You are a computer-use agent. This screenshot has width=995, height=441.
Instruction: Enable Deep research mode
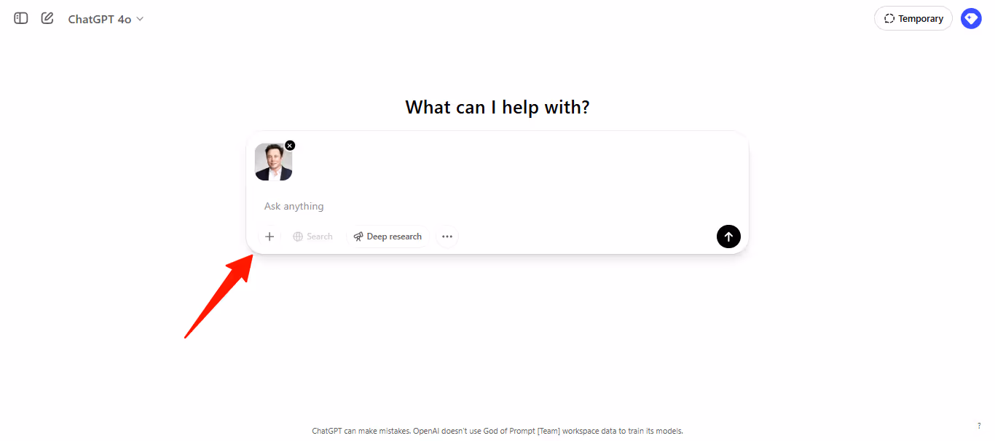[x=388, y=237]
